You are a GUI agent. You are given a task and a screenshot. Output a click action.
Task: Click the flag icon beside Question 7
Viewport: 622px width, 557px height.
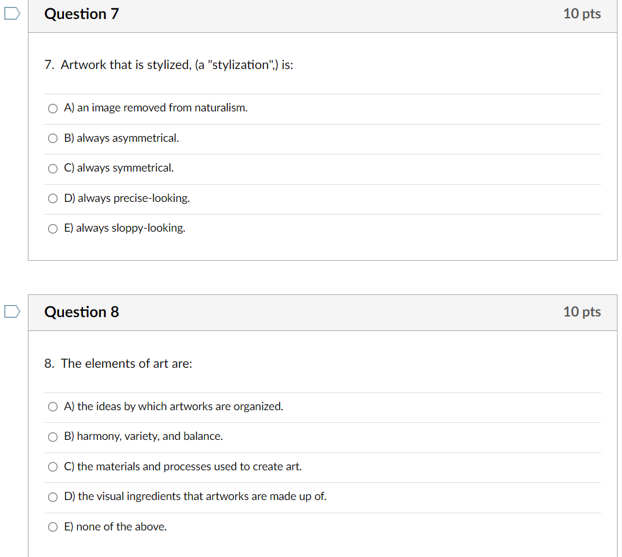click(x=11, y=13)
